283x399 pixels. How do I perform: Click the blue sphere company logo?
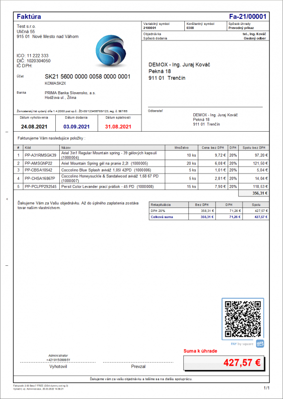pyautogui.click(x=111, y=50)
